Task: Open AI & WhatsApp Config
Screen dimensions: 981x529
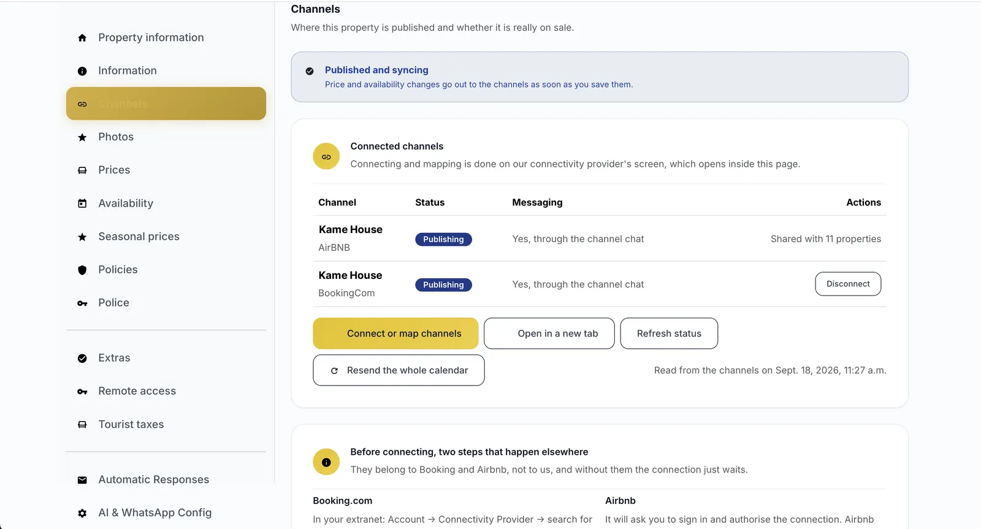Action: point(166,512)
